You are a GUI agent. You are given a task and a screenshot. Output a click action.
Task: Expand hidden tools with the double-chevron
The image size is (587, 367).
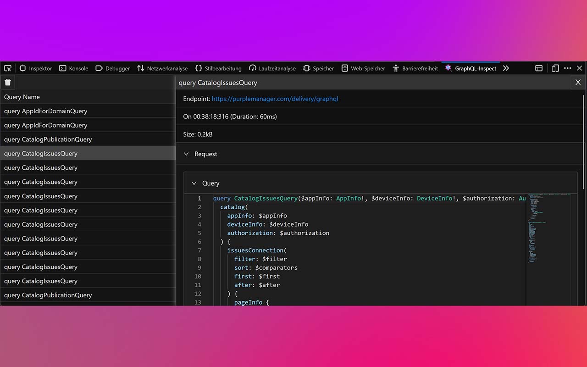pyautogui.click(x=506, y=68)
